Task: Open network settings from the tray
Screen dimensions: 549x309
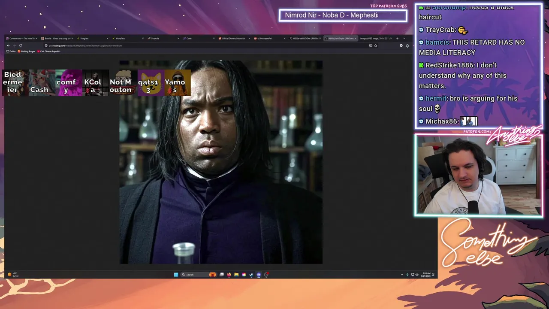Action: coord(413,275)
